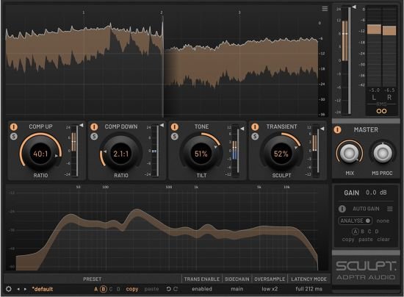404x297 pixels.
Task: Click the redo arrow icon
Action: (176, 289)
